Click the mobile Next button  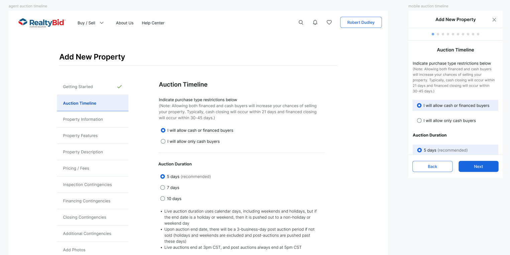pos(479,167)
